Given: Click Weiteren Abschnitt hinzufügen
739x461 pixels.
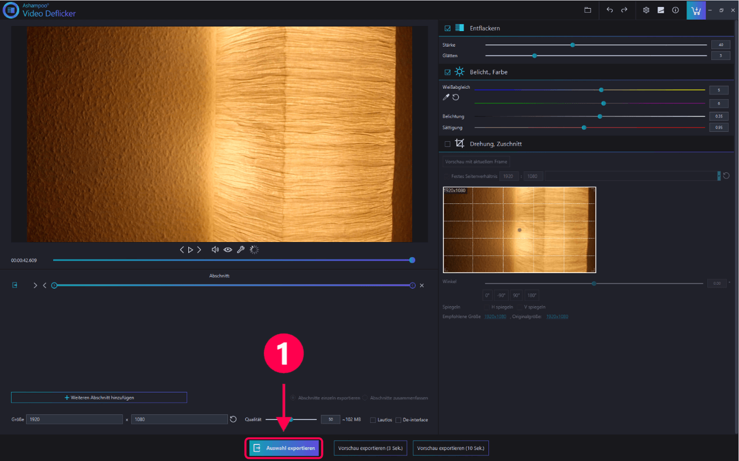Looking at the screenshot, I should pos(99,397).
